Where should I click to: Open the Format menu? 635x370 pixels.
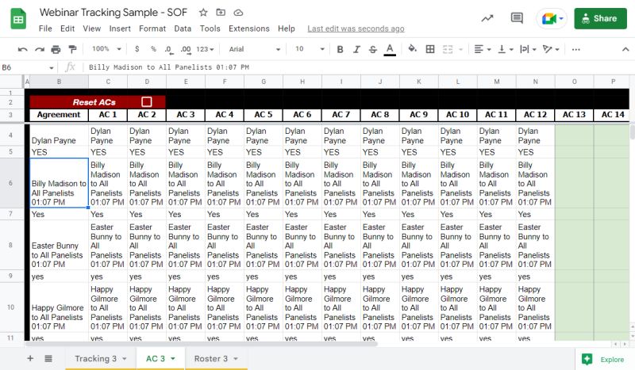(152, 29)
